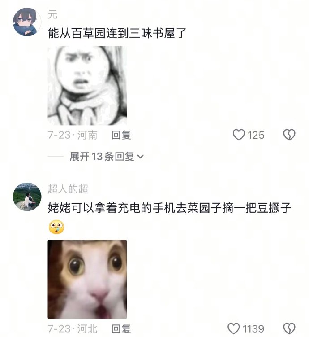Open 超人的超's avatar profile
309x337 pixels.
[x=27, y=197]
